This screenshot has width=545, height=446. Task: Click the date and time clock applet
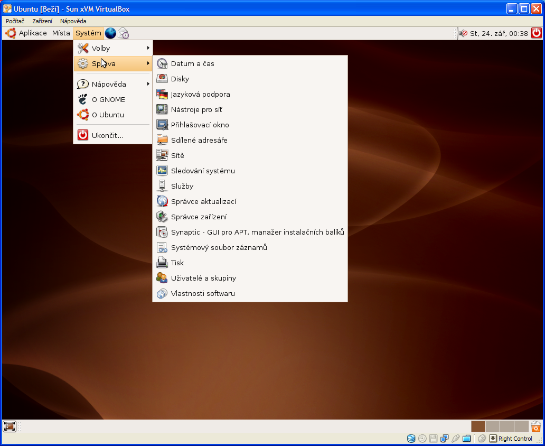tap(499, 33)
